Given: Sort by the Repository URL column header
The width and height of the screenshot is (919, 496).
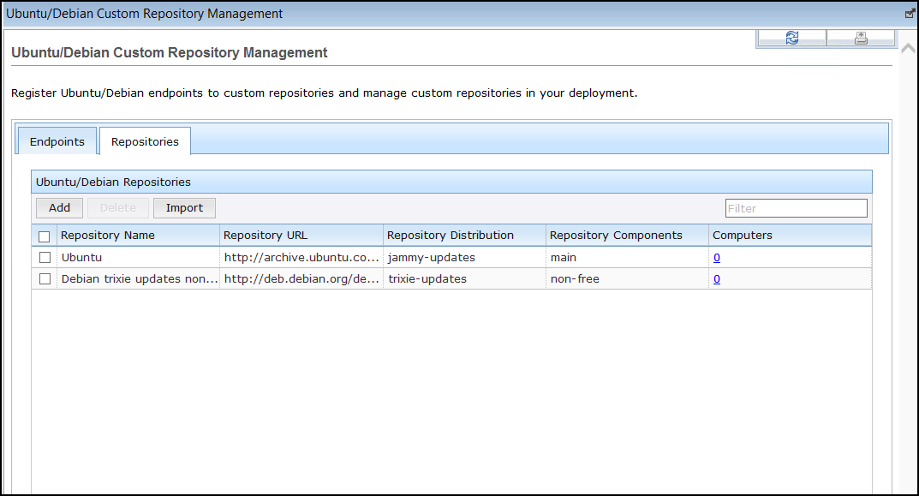Looking at the screenshot, I should [x=301, y=235].
